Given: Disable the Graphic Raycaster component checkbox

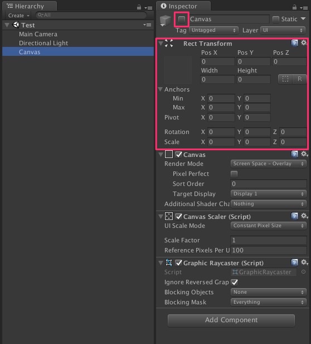Looking at the screenshot, I should [178, 262].
